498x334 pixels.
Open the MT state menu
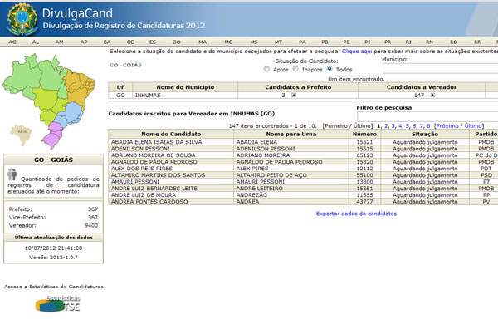[x=278, y=42]
